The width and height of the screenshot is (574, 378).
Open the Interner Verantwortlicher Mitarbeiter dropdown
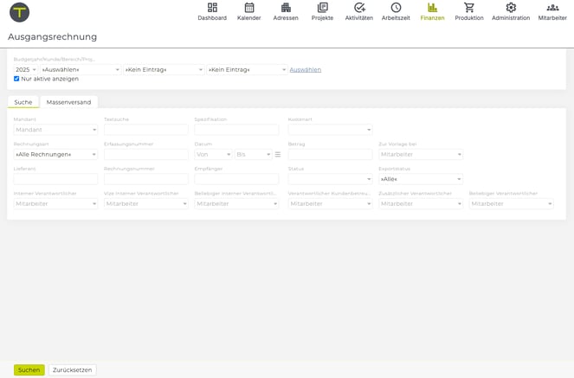(x=55, y=204)
